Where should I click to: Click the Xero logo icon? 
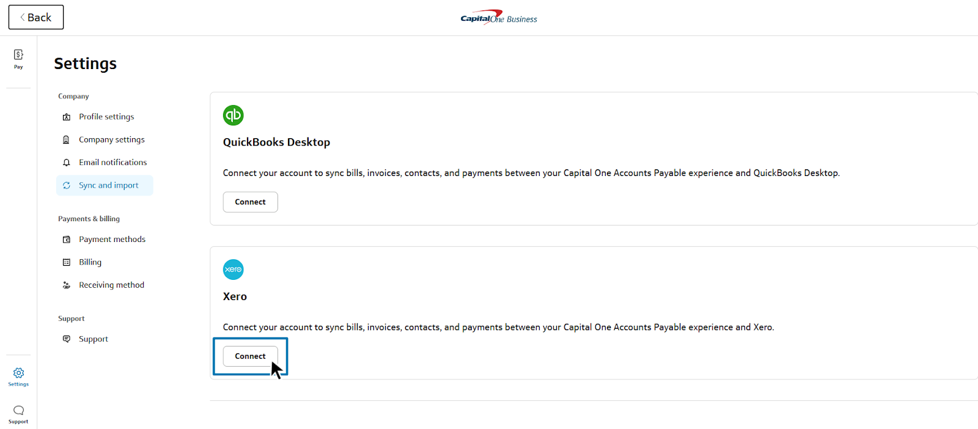[233, 269]
